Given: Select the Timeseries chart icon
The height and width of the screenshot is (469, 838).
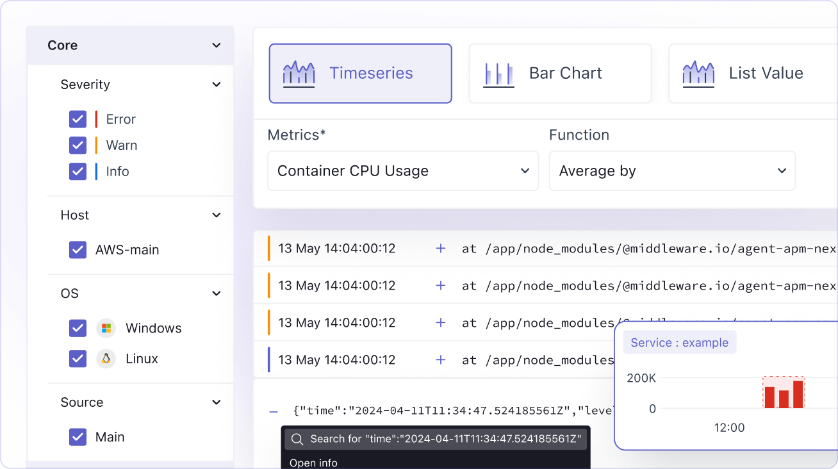Looking at the screenshot, I should pyautogui.click(x=299, y=73).
